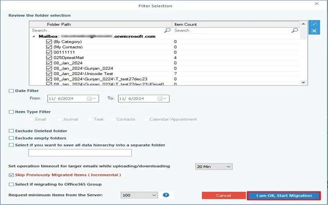Open the To date calendar picker
The image size is (328, 205).
coord(160,98)
